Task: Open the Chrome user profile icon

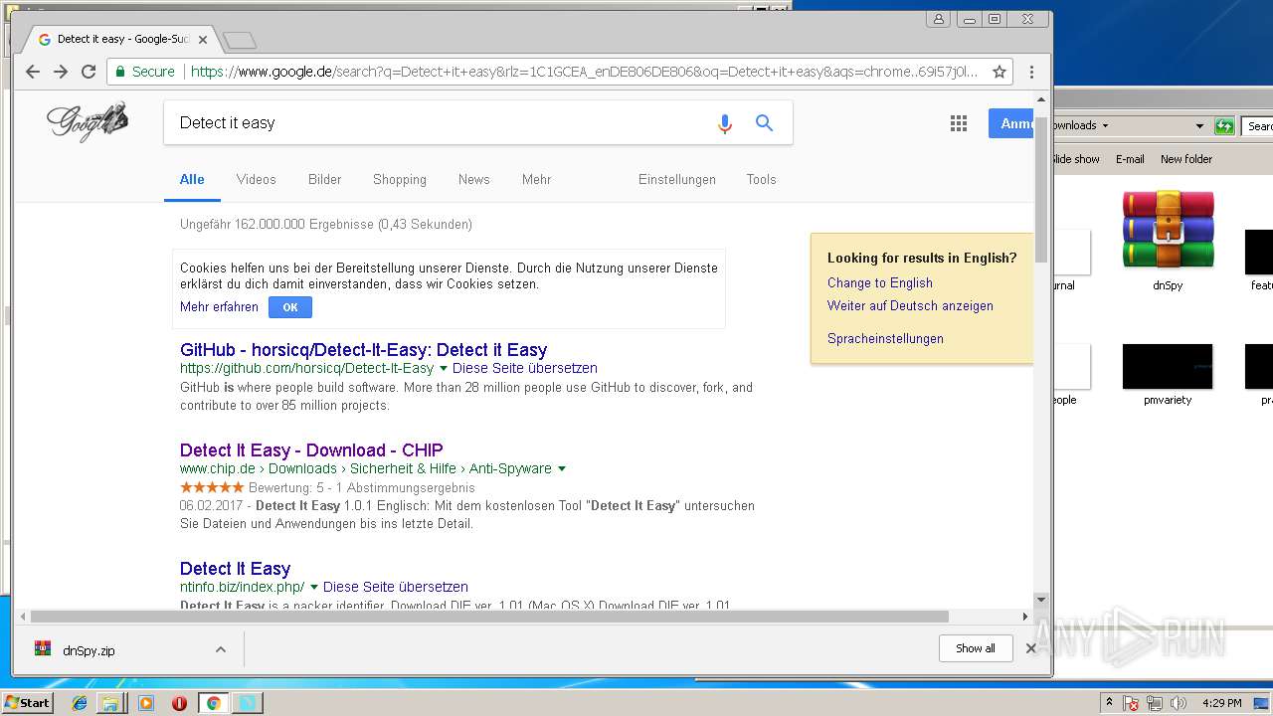Action: (938, 19)
